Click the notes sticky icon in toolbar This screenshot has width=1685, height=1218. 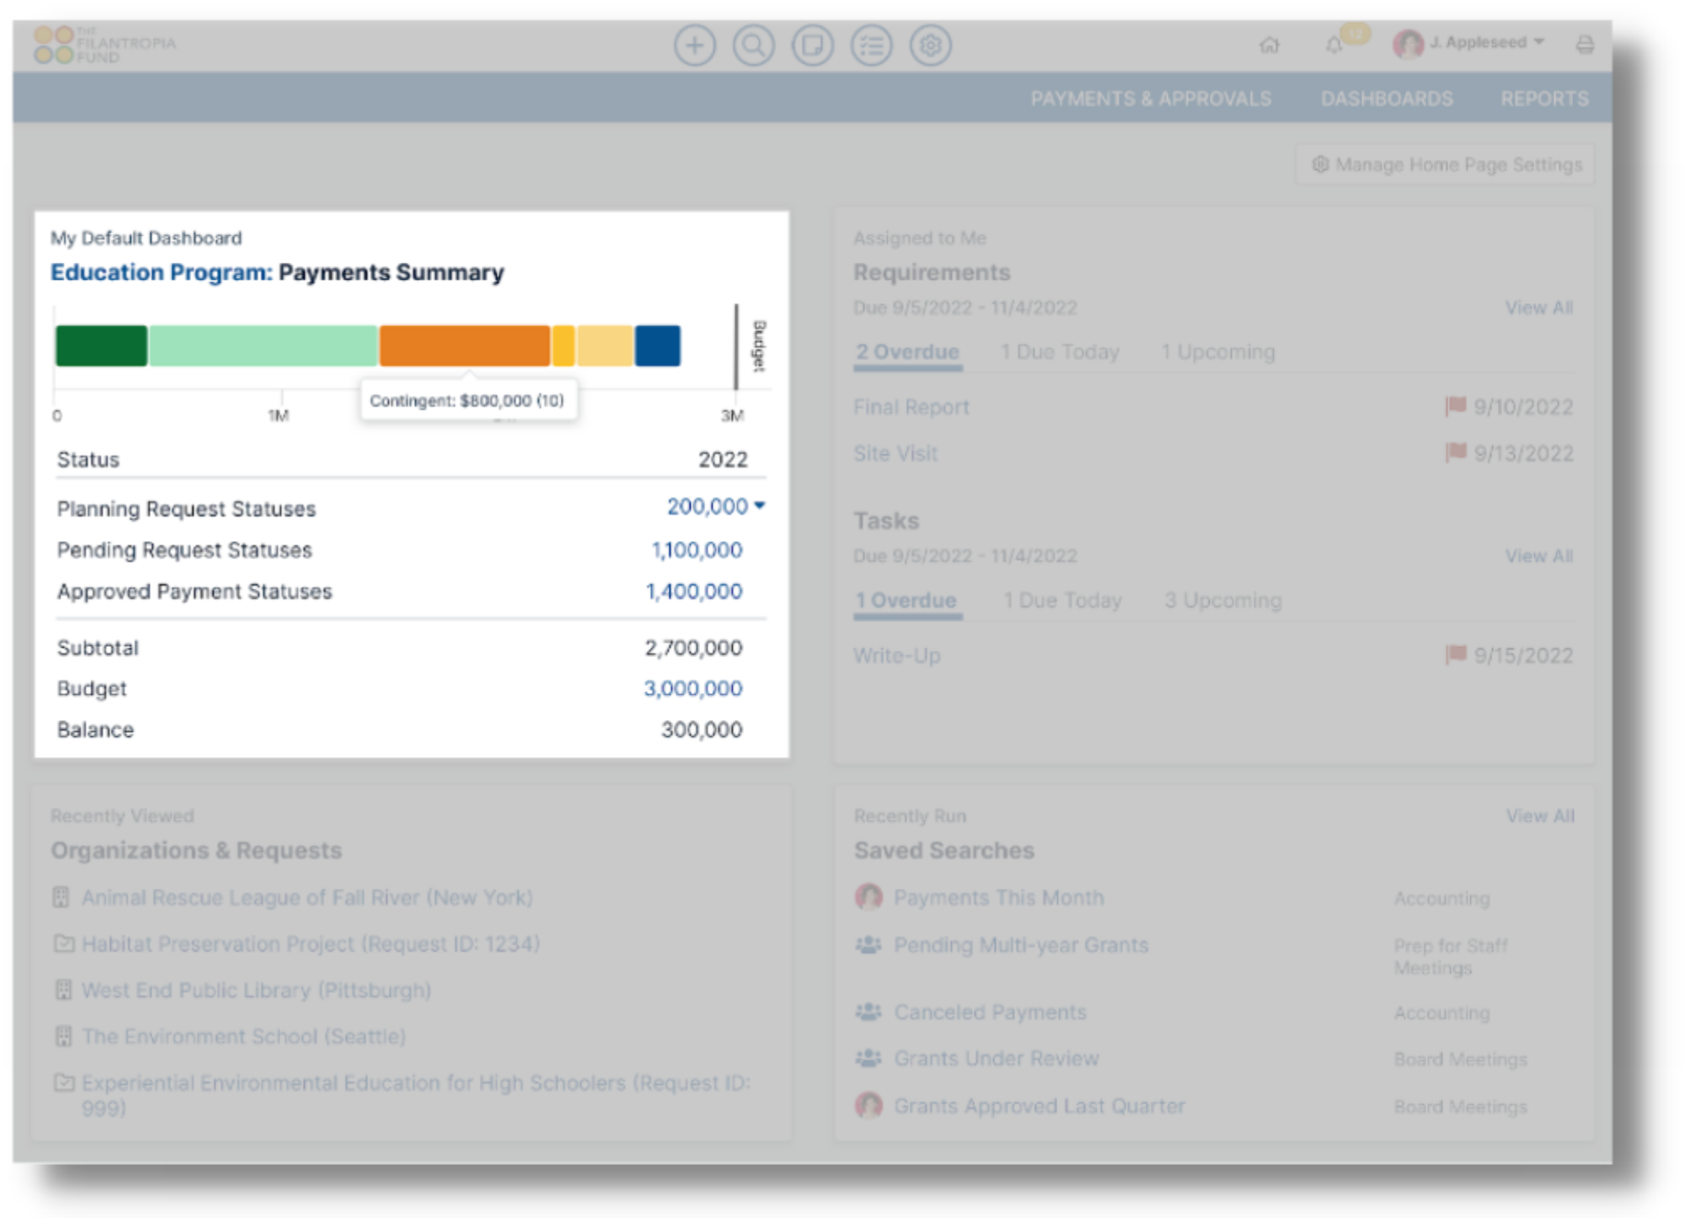pyautogui.click(x=812, y=45)
